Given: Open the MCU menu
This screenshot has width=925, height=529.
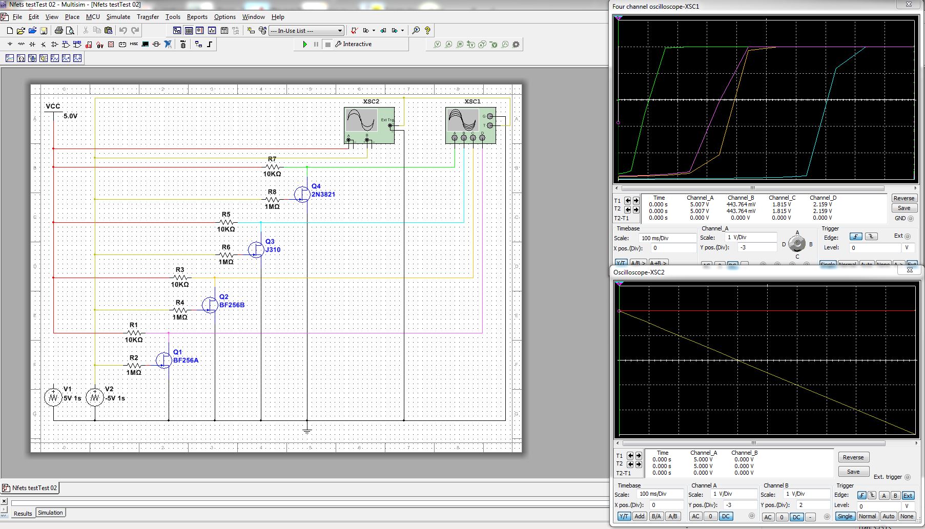Looking at the screenshot, I should pos(93,17).
